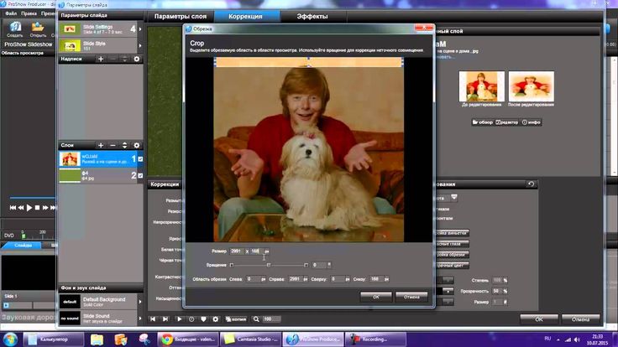
Task: Confirm crop with the OK button
Action: pyautogui.click(x=375, y=296)
